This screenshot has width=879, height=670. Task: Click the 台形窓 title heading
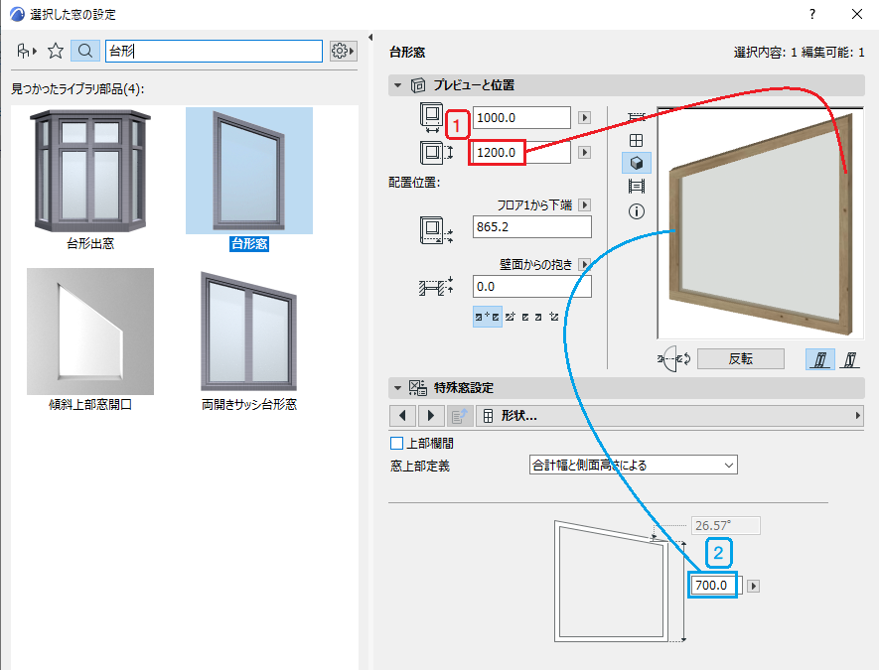407,53
